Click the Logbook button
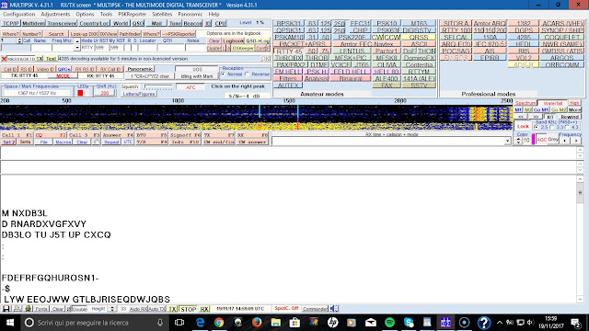This screenshot has width=589, height=331. [x=233, y=40]
